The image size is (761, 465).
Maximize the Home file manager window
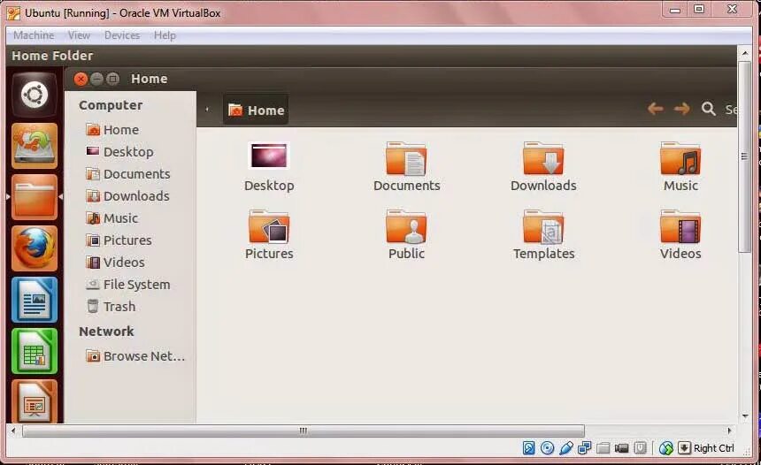click(112, 79)
